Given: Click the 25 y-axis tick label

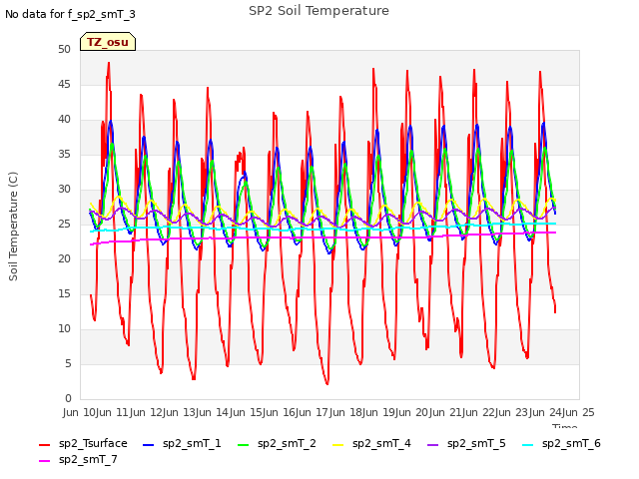Looking at the screenshot, I should click(x=64, y=224).
